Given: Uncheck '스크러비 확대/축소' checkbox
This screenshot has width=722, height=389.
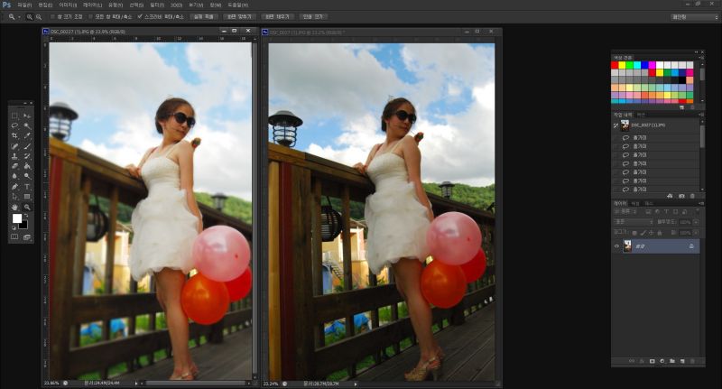Looking at the screenshot, I should pyautogui.click(x=140, y=16).
